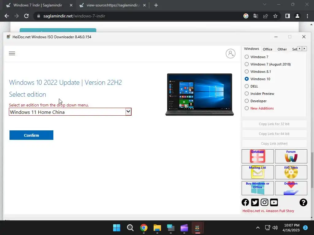Select the Windows 7 radio option
Image resolution: width=314 pixels, height=235 pixels.
tap(247, 57)
